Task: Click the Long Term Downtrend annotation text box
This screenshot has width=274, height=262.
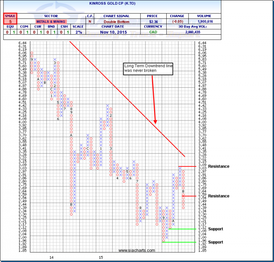Action: pos(148,68)
